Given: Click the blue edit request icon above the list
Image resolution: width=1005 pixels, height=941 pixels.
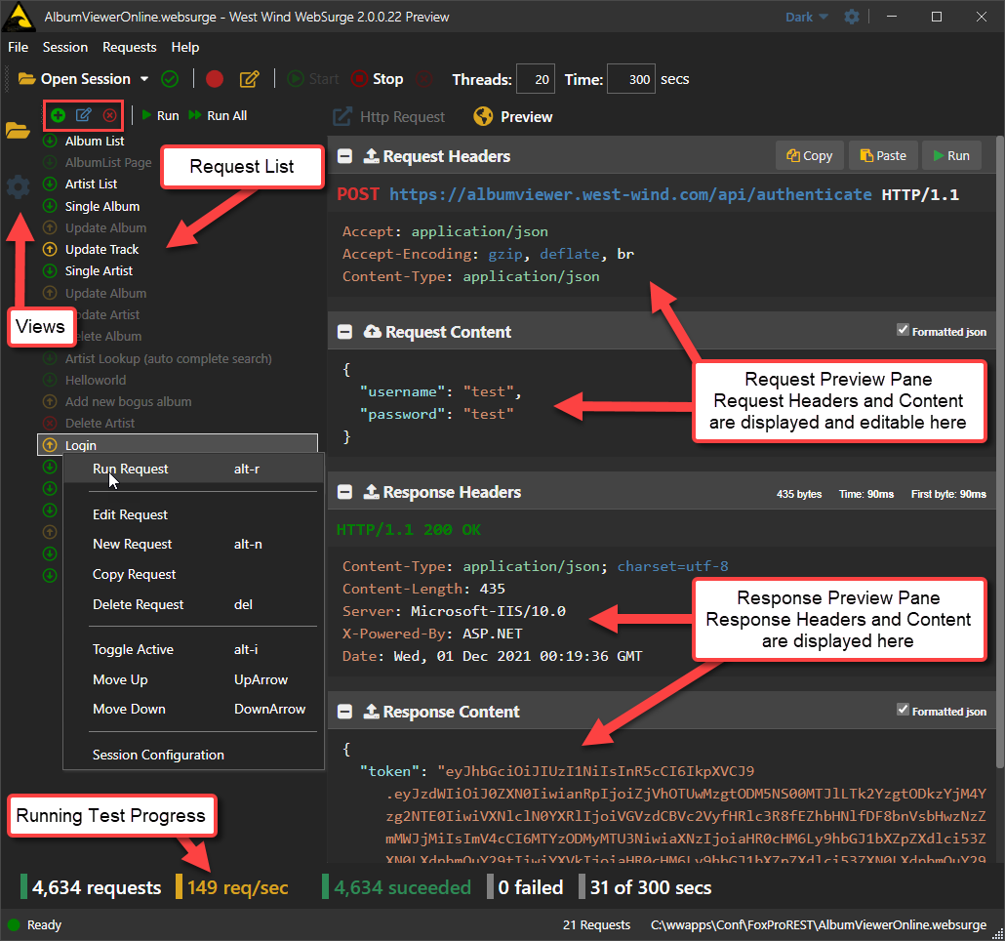Looking at the screenshot, I should point(84,115).
